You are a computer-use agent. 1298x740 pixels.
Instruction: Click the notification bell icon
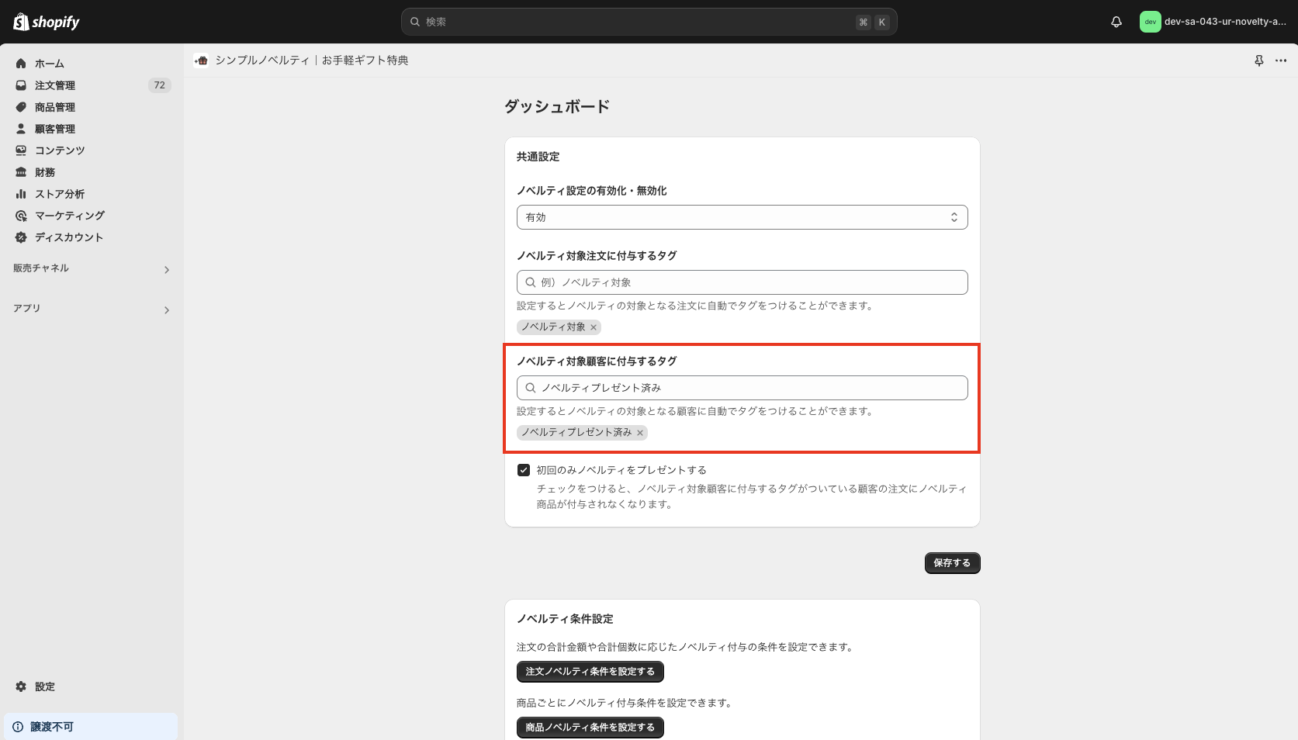pos(1116,22)
